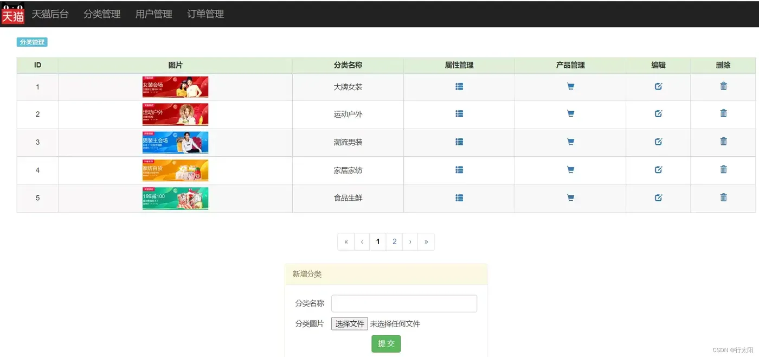759x357 pixels.
Task: Click the ID column header
Action: tap(37, 65)
